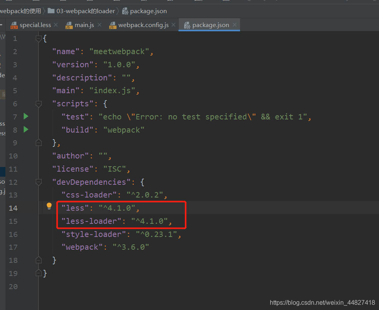Collapse the root JSON object at line 1
379x310 pixels.
point(38,38)
